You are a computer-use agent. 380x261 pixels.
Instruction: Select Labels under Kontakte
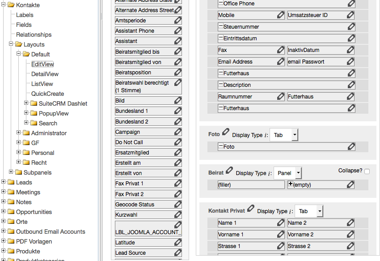tap(25, 15)
